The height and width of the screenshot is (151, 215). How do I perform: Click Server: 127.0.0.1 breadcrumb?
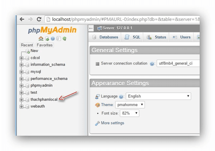(117, 28)
